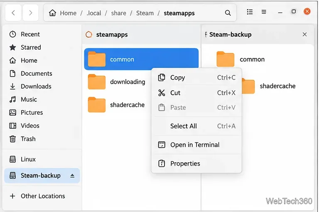Image resolution: width=319 pixels, height=212 pixels.
Task: Choose Cut from the context menu
Action: pos(196,93)
